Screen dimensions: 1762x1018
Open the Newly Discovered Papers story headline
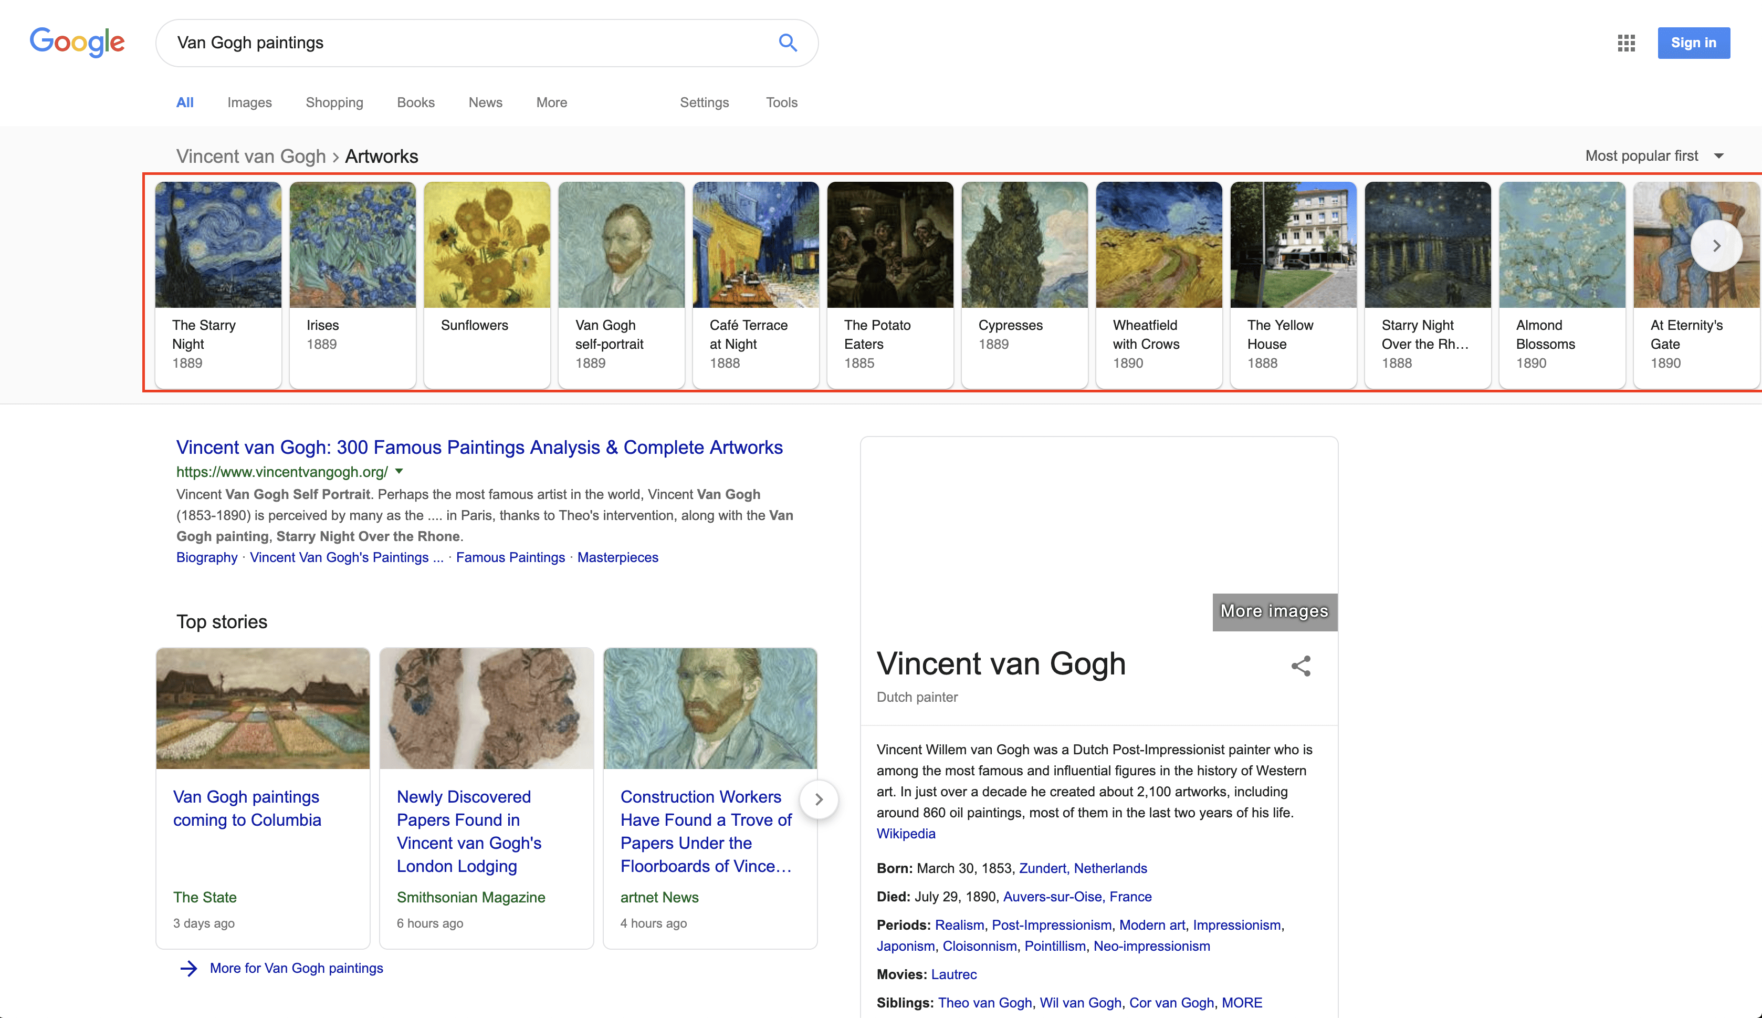click(469, 832)
